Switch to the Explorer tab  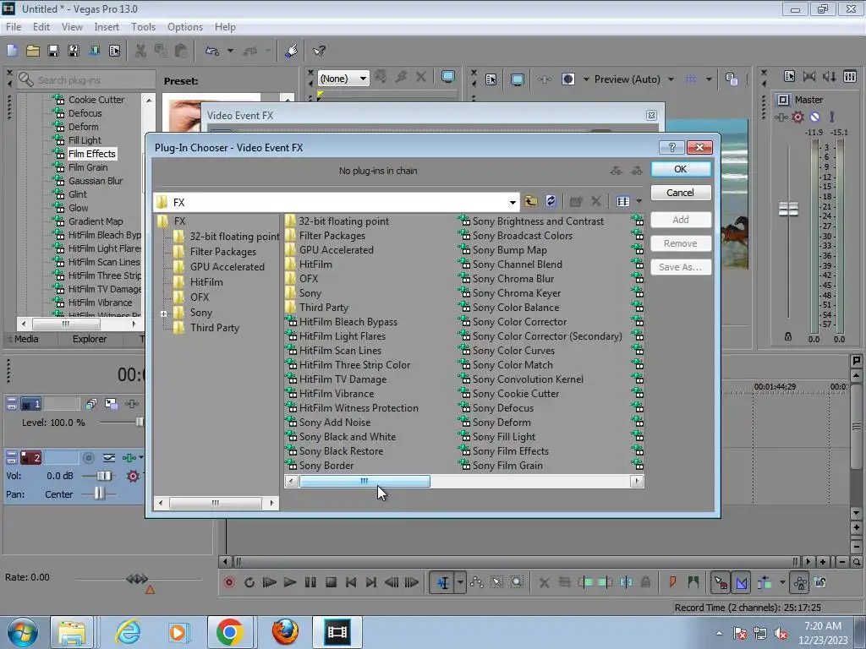[90, 339]
